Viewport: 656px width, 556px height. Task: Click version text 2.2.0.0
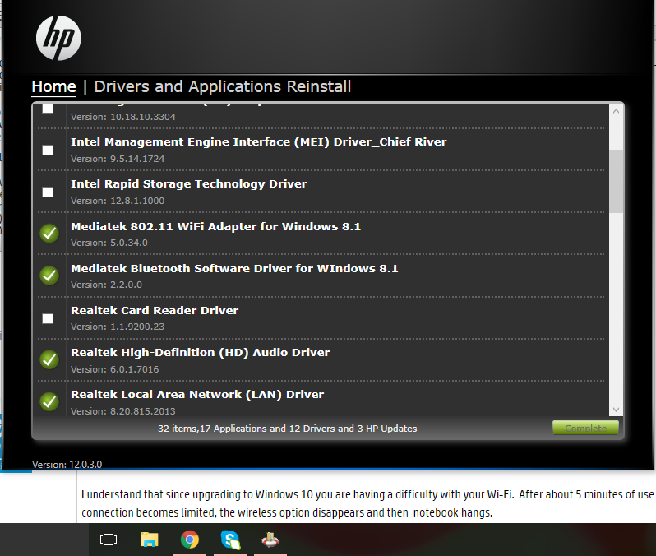coord(126,285)
